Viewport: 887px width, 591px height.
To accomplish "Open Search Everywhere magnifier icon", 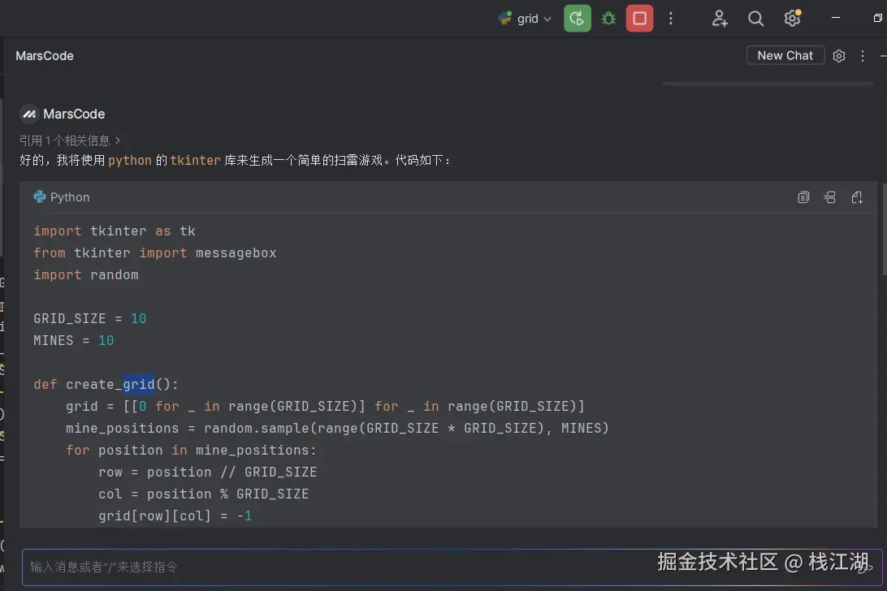I will click(755, 19).
